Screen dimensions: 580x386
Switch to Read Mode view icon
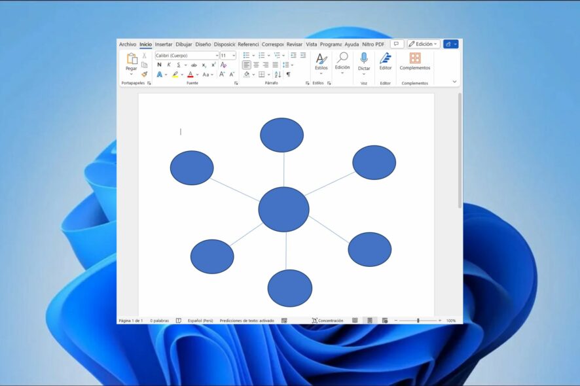355,321
